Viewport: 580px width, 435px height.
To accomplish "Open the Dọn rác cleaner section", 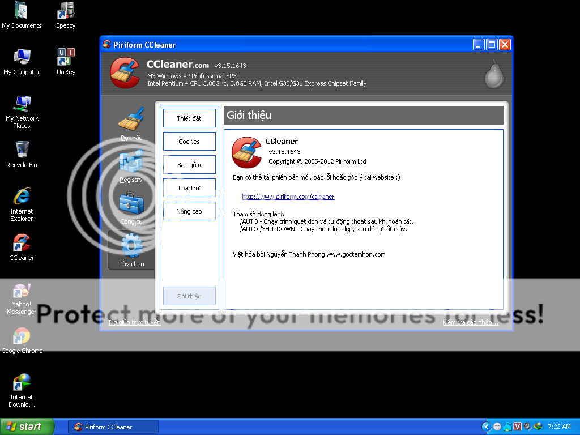I will 131,124.
